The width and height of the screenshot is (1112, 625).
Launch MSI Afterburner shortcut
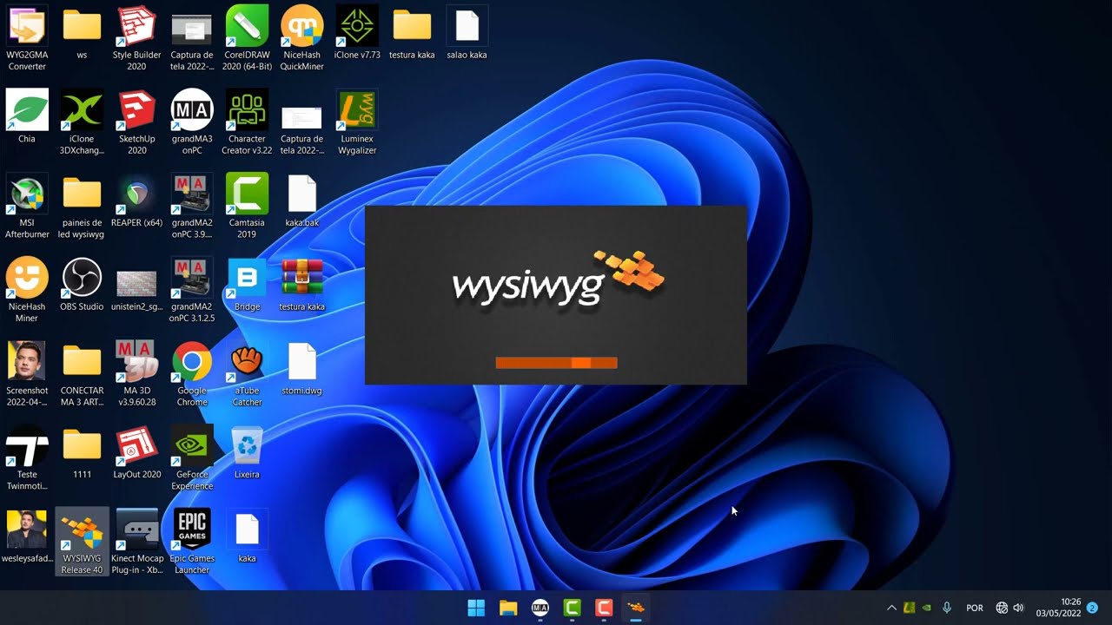[27, 207]
